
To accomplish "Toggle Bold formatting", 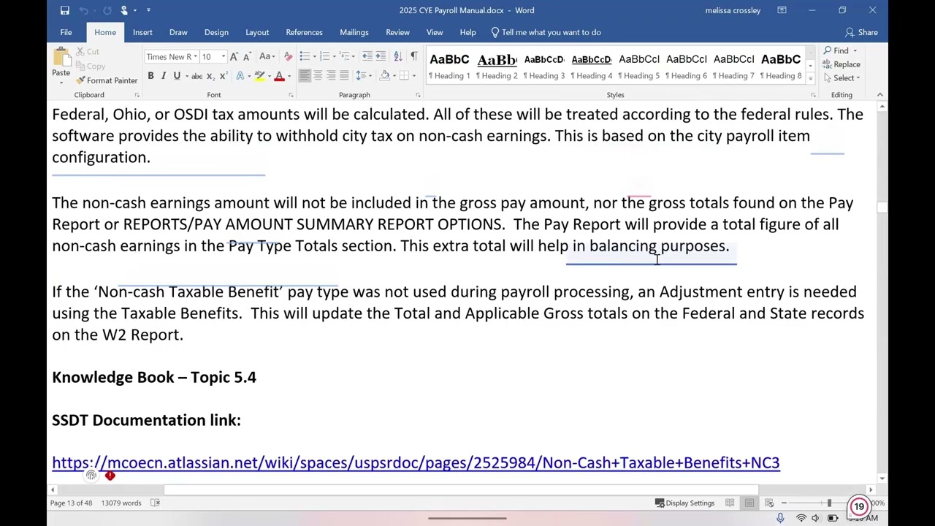I will tap(150, 76).
